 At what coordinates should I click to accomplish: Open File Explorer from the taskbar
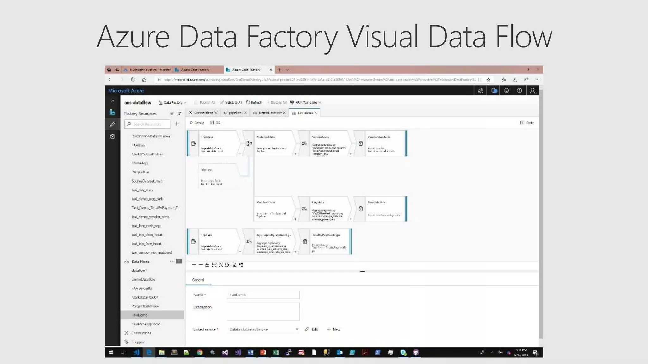pos(161,353)
